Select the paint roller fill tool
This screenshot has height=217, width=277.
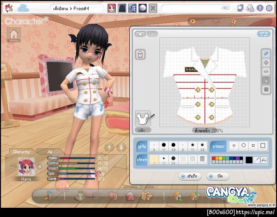pos(264,160)
